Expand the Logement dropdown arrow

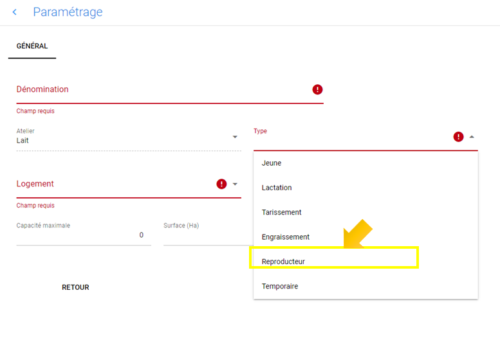pyautogui.click(x=235, y=184)
